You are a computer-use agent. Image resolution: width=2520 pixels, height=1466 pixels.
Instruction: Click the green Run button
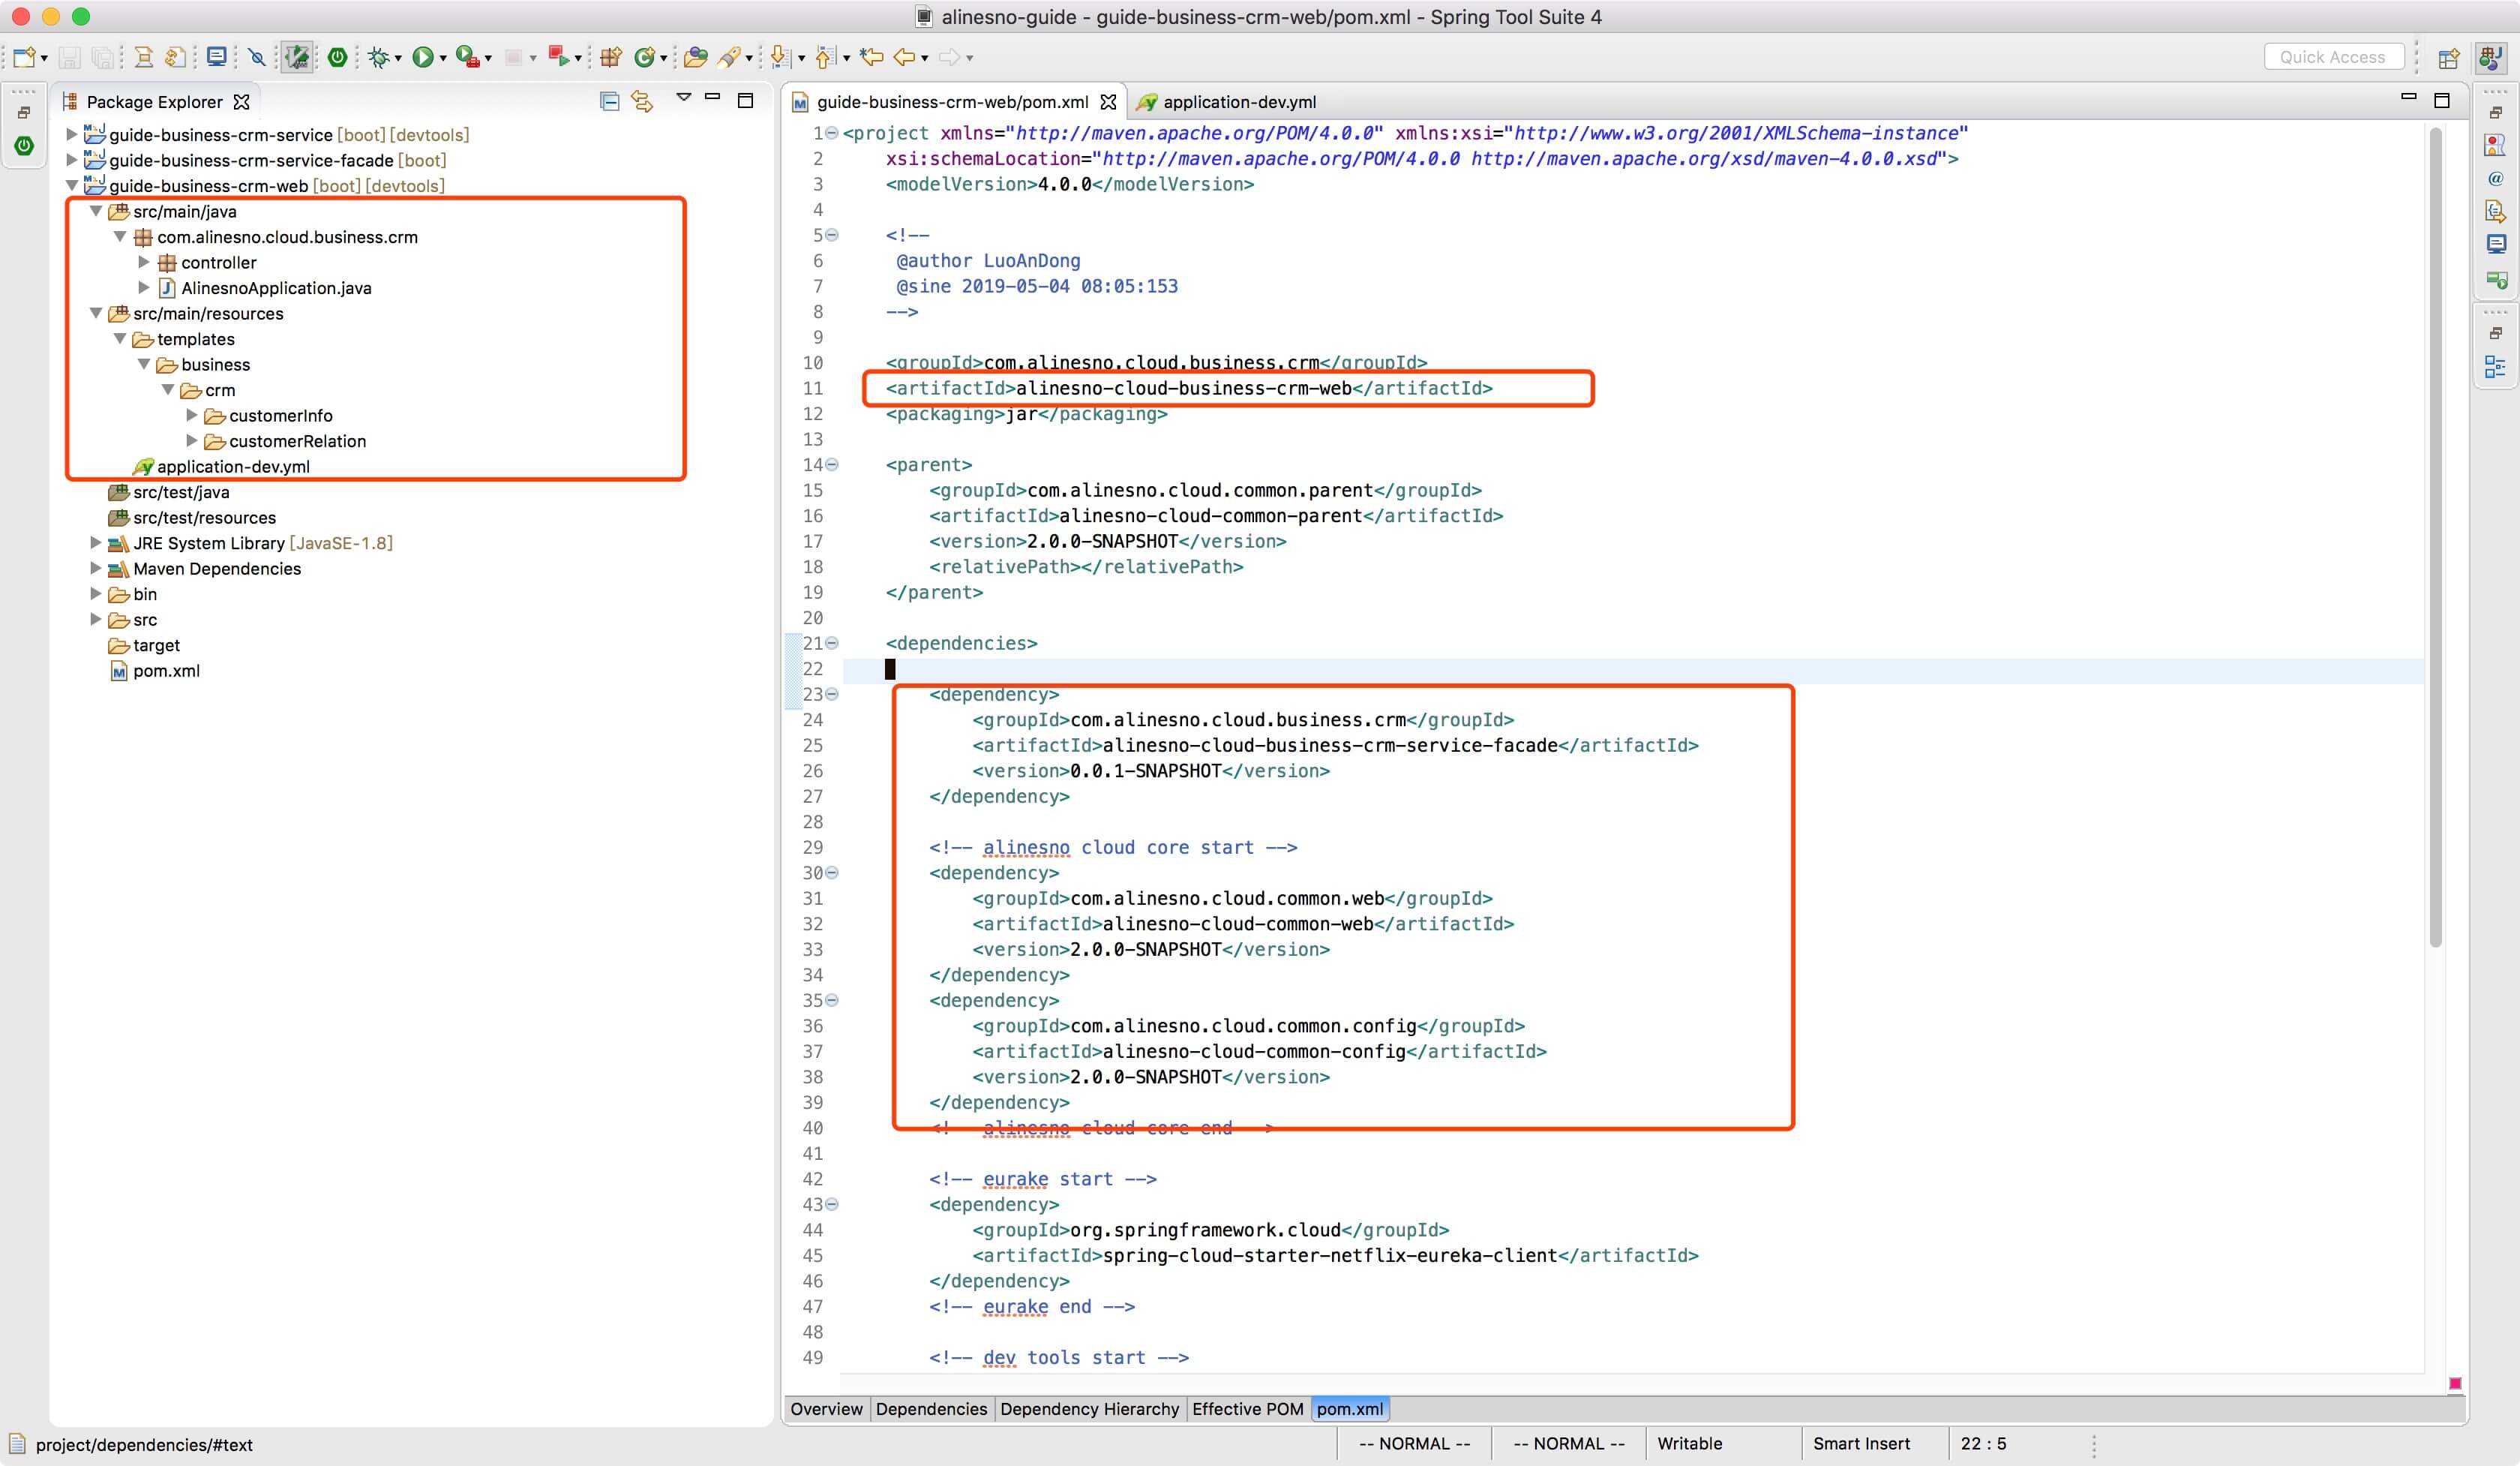[x=423, y=57]
